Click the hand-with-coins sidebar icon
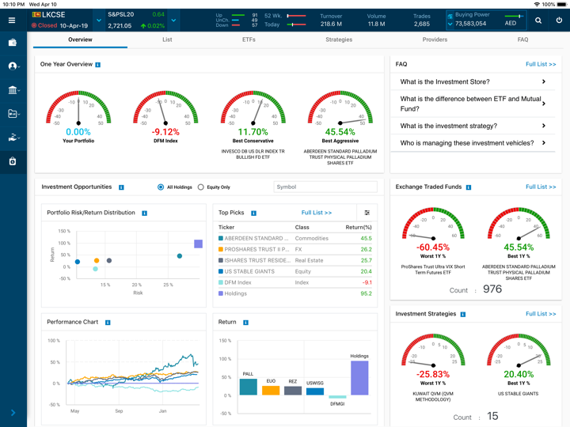This screenshot has width=570, height=427. click(13, 138)
